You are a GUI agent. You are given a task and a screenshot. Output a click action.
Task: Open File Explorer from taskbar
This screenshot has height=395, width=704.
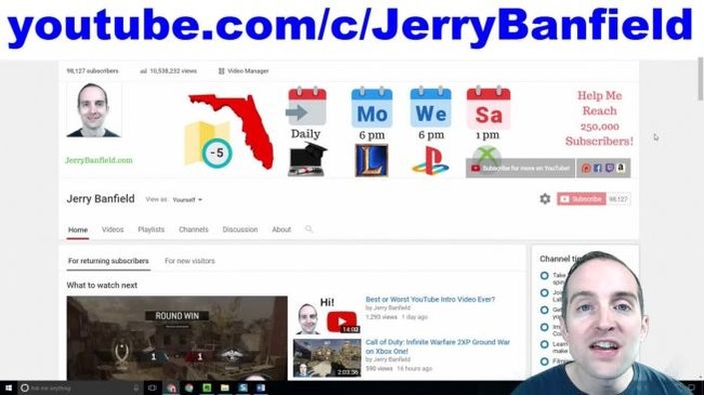[x=225, y=388]
